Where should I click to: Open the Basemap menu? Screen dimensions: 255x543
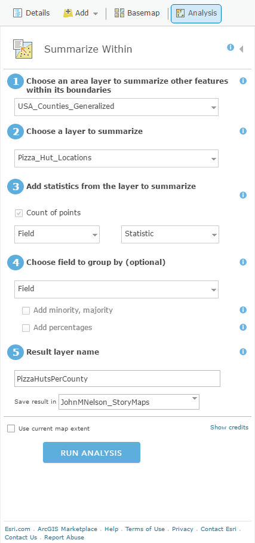[137, 13]
